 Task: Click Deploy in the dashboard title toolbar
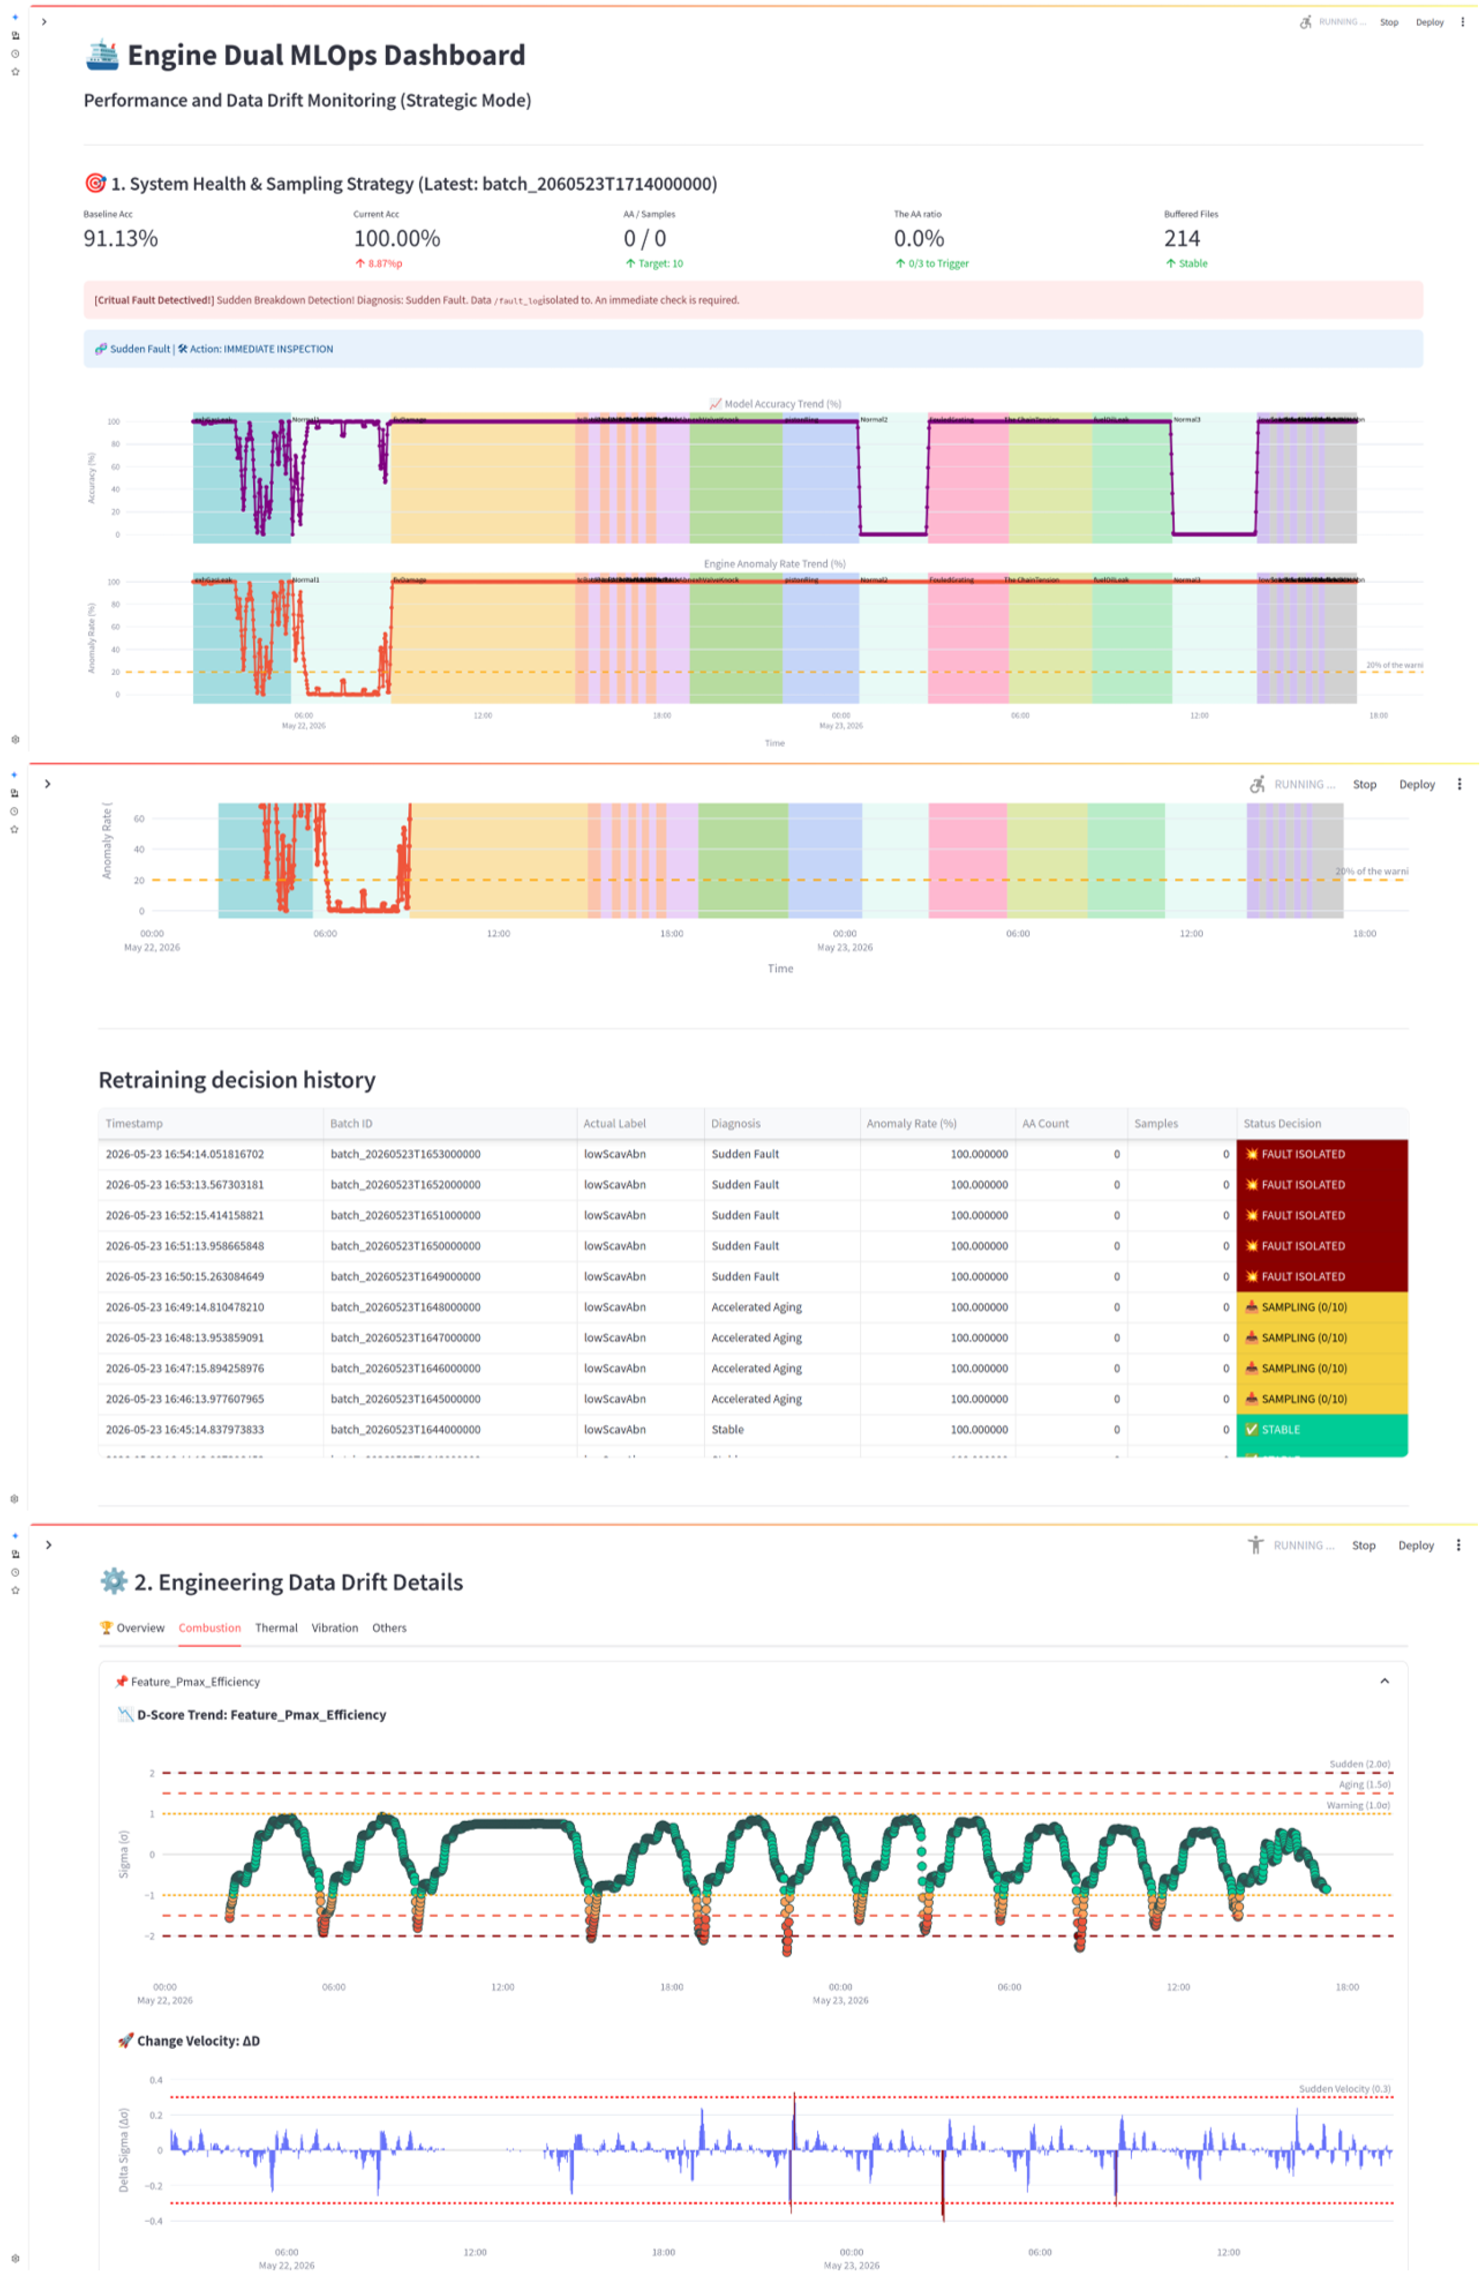click(x=1430, y=22)
